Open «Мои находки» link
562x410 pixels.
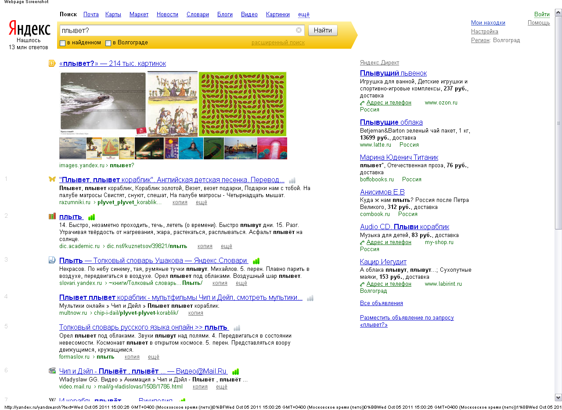pos(488,23)
